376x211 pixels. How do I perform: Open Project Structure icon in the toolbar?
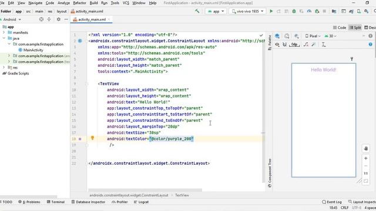[x=334, y=11]
